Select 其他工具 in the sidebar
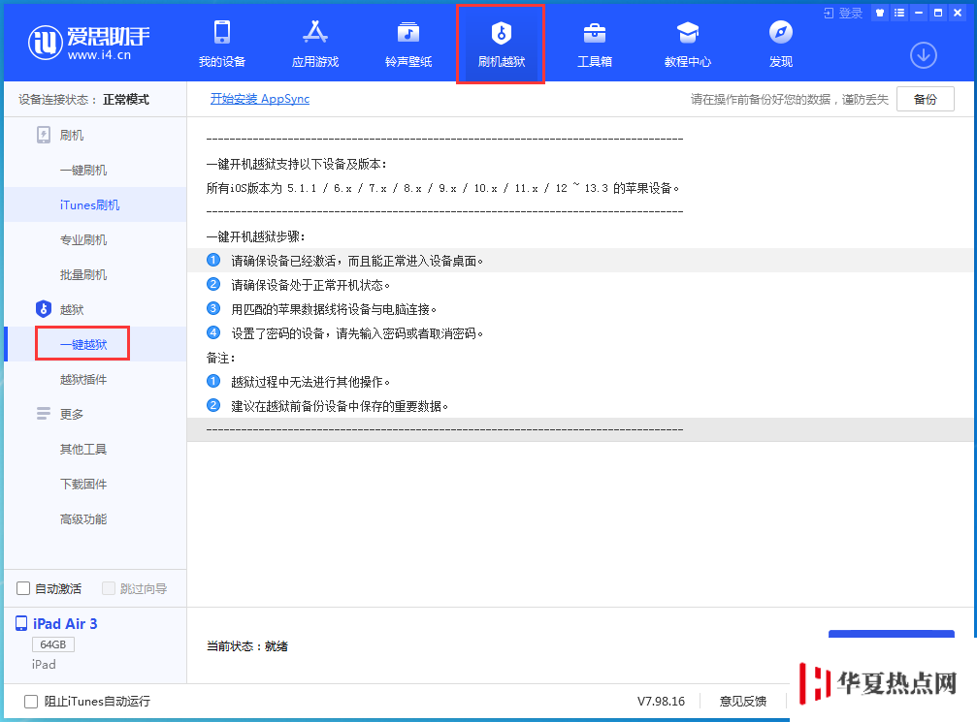Viewport: 977px width, 722px height. [x=83, y=449]
